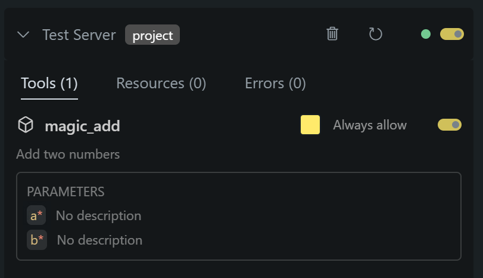
Task: Click the cube icon beside magic_add
Action: pos(26,125)
